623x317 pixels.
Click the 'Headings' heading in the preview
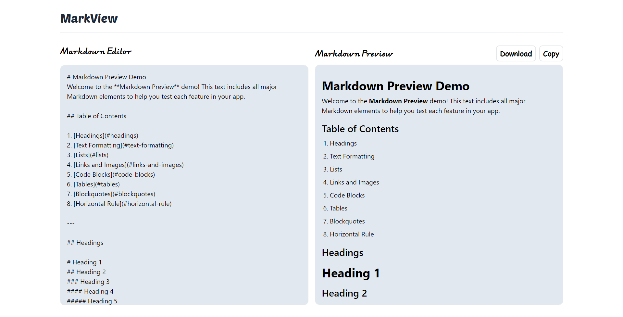[343, 252]
